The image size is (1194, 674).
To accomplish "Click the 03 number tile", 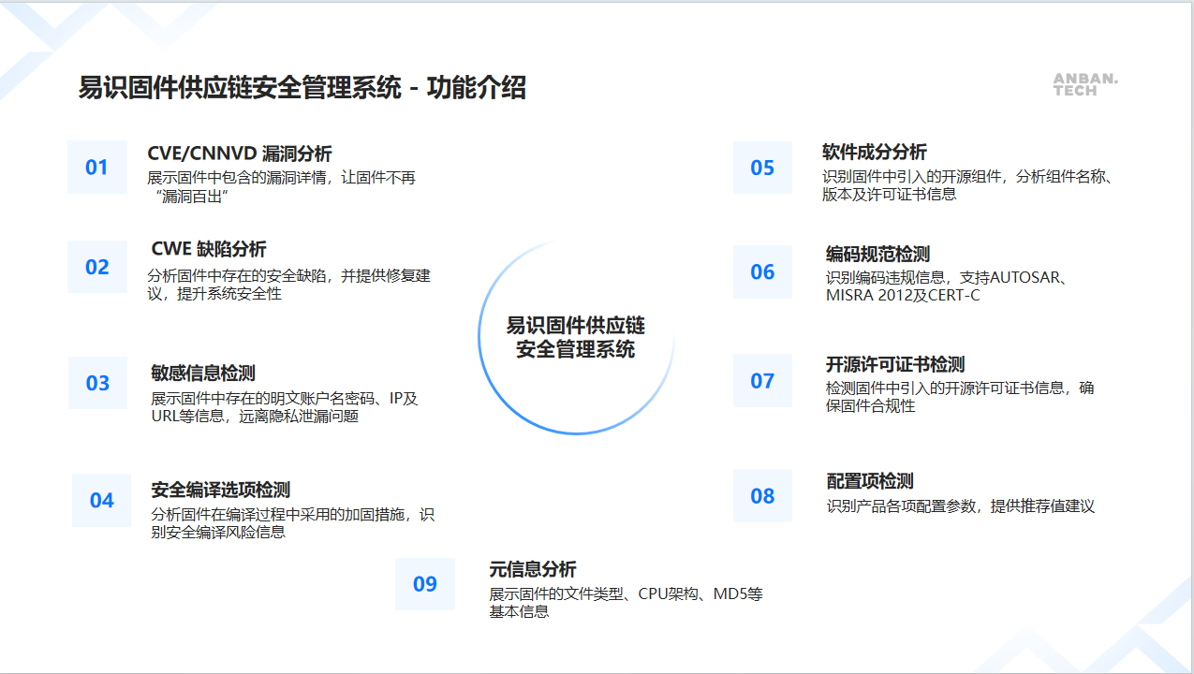I will click(98, 383).
